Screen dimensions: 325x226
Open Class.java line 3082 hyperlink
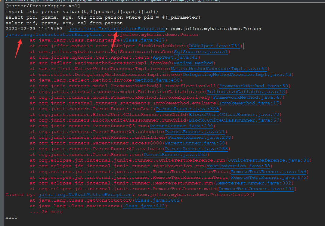point(157,200)
